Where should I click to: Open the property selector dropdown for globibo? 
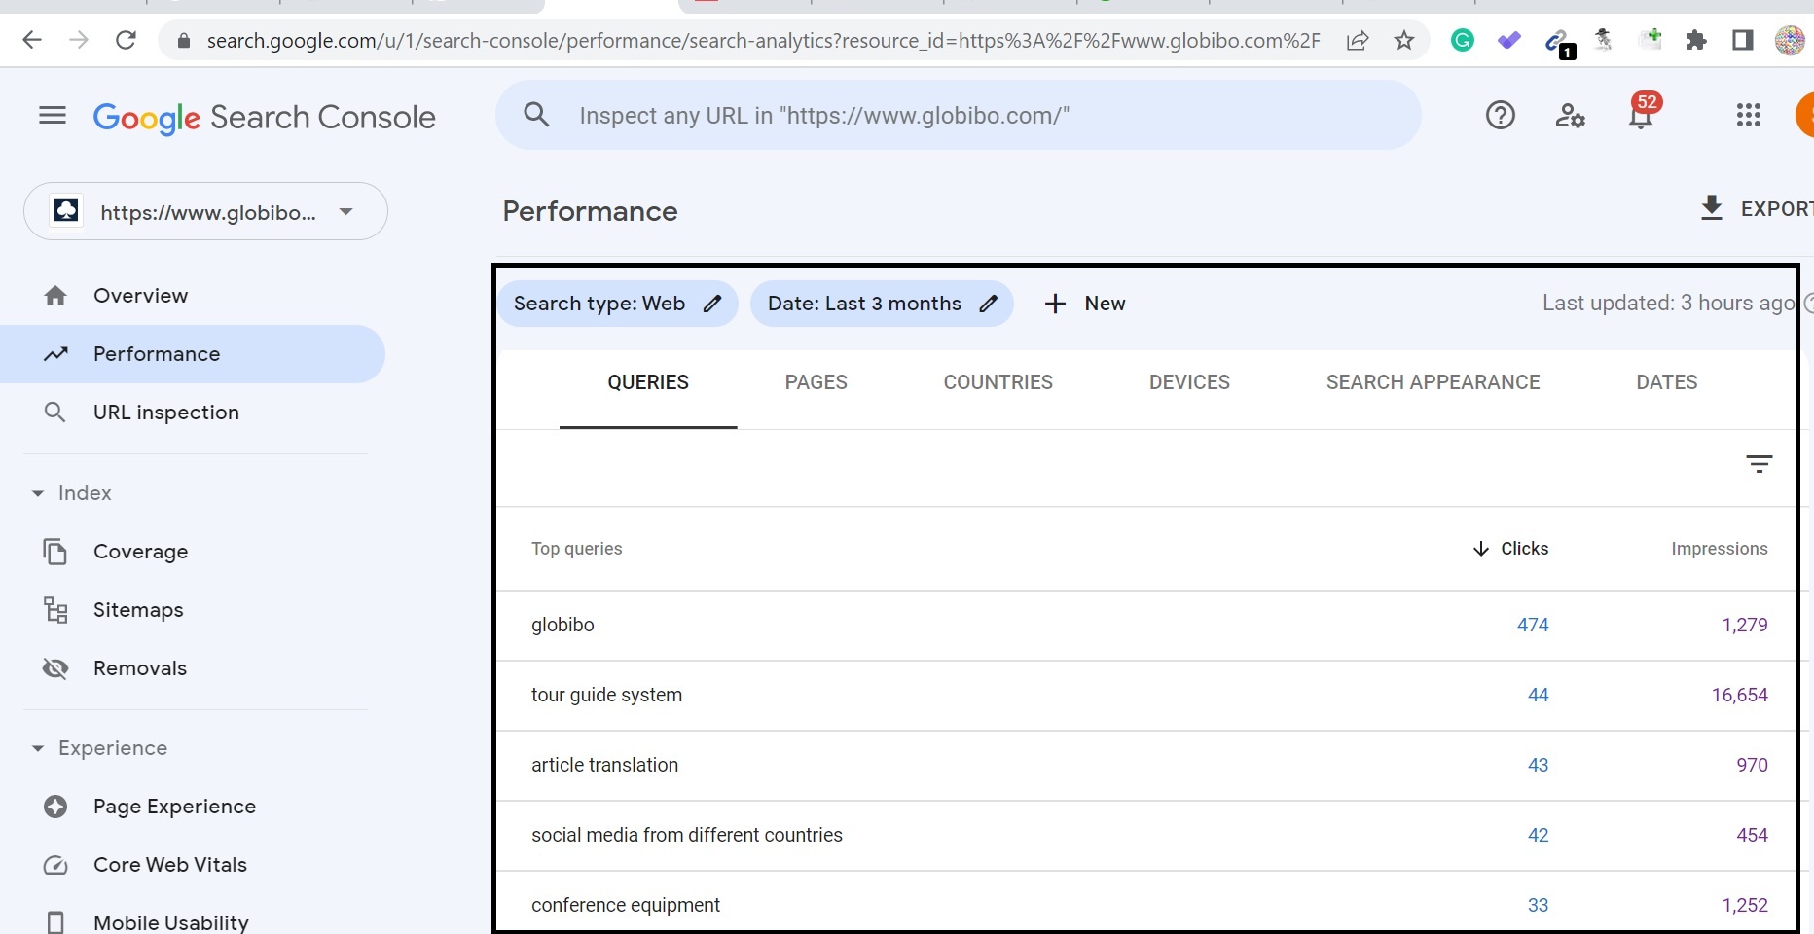205,211
